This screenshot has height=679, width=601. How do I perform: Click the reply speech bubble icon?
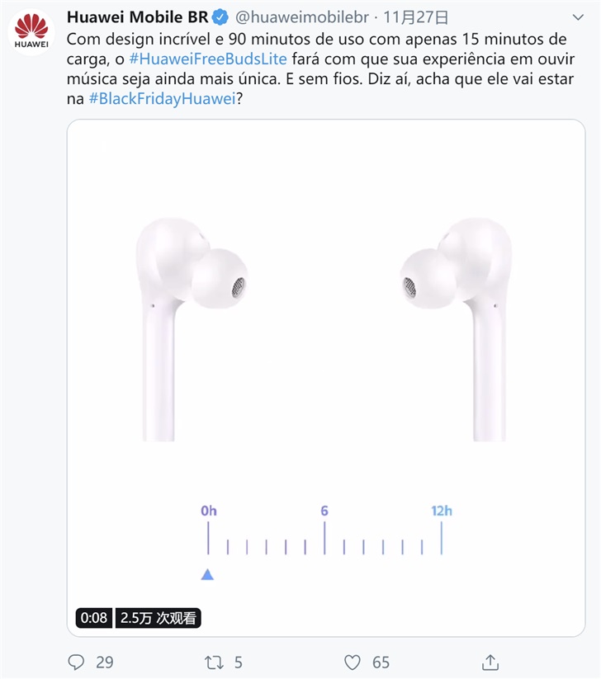pos(76,662)
